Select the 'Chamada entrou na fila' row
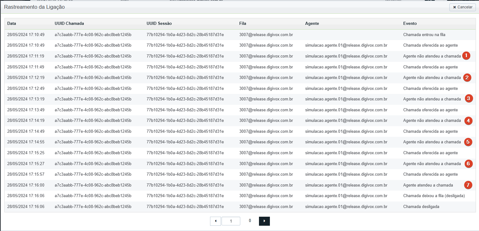 click(240, 35)
